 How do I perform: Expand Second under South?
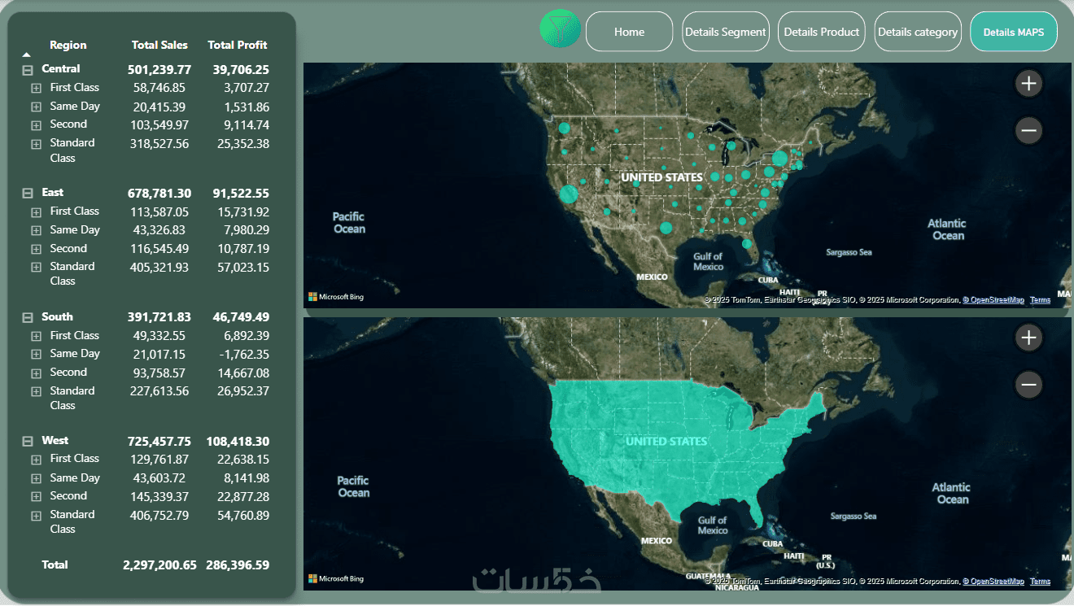tap(36, 373)
